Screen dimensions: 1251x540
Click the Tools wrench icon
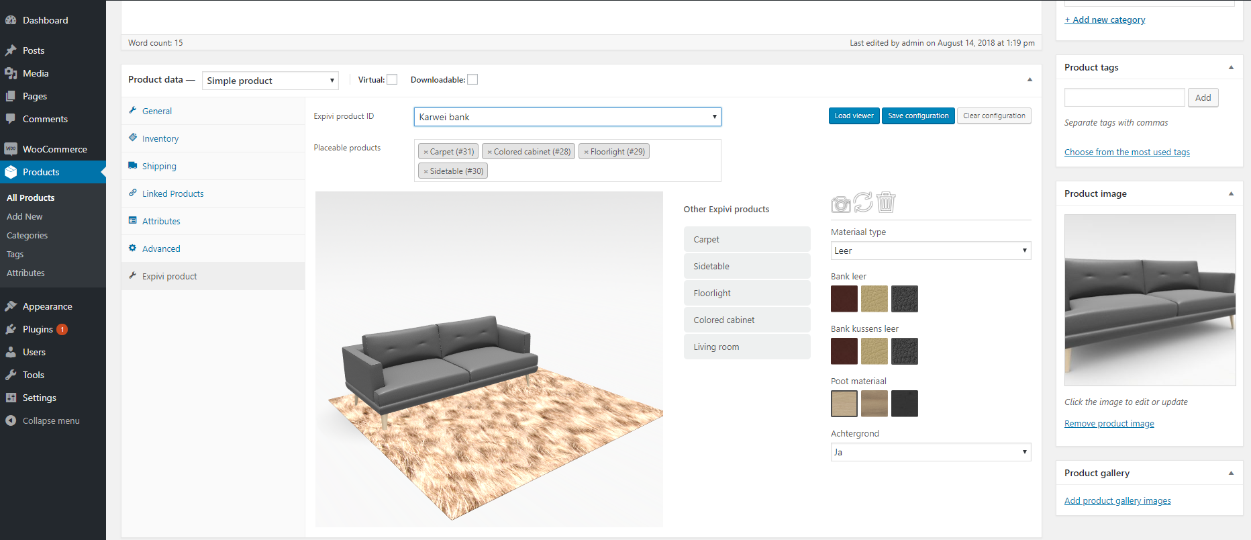(x=11, y=375)
